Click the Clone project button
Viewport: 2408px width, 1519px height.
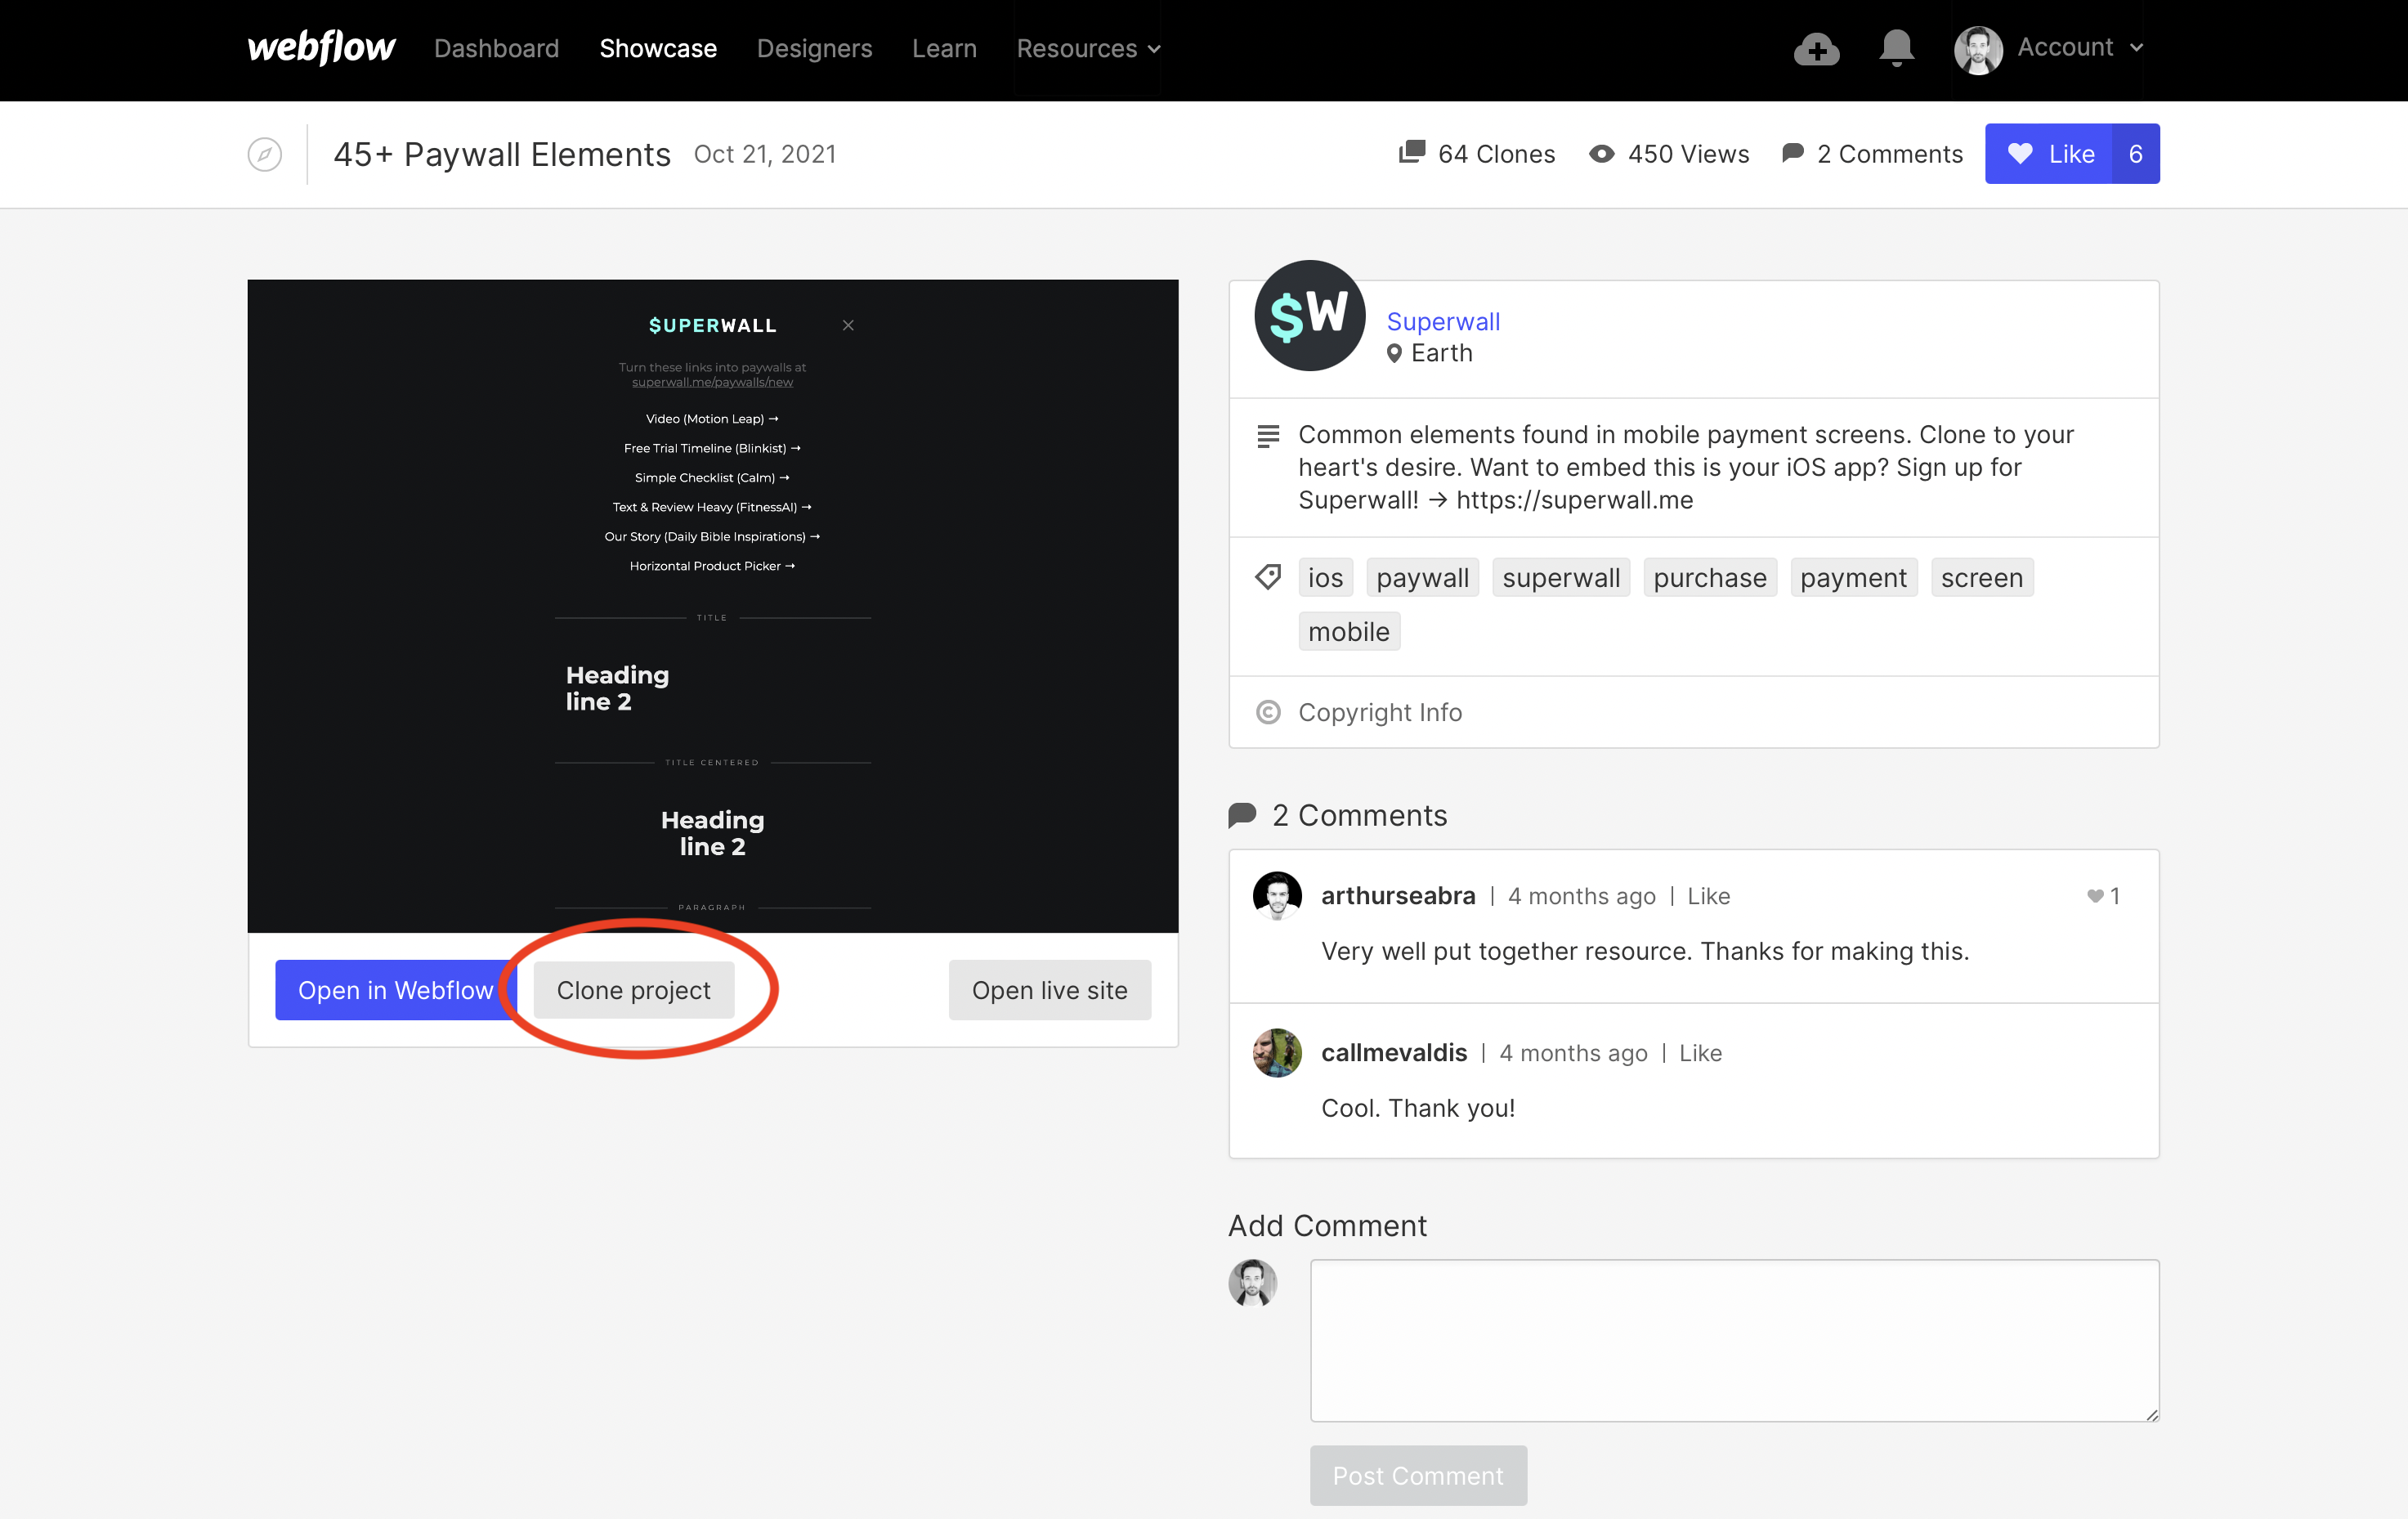(634, 990)
